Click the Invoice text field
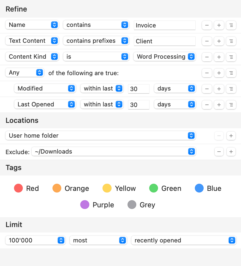The image size is (241, 266). [x=165, y=26]
